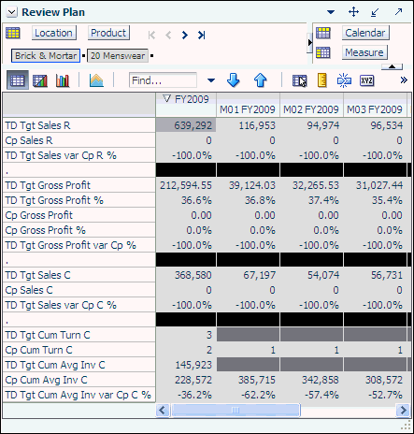Expand the panel splitter arrow
Image resolution: width=414 pixels, height=434 pixels.
309,43
